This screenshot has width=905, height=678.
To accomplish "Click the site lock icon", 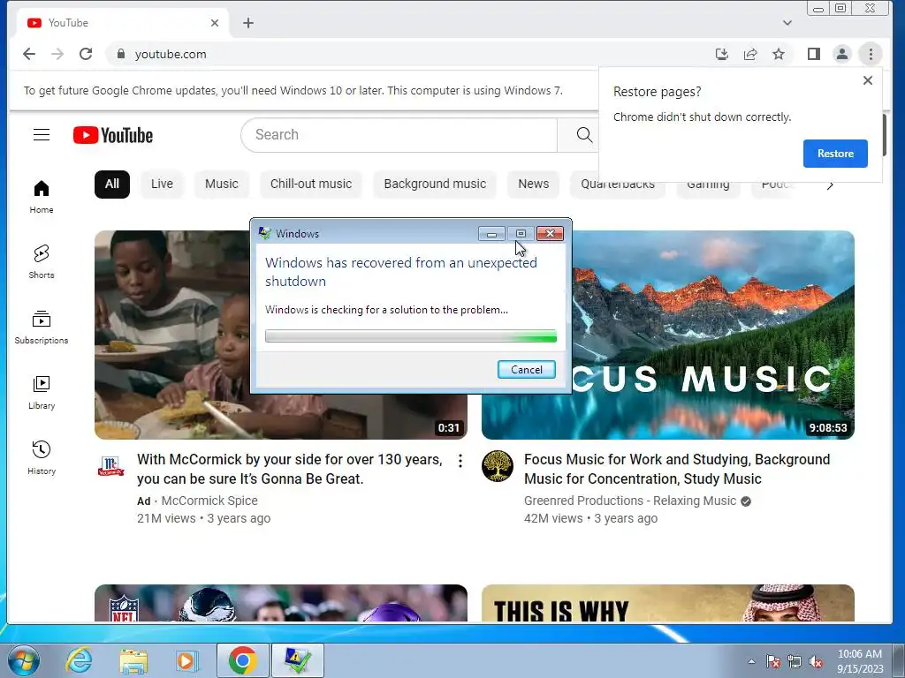I will click(x=120, y=54).
